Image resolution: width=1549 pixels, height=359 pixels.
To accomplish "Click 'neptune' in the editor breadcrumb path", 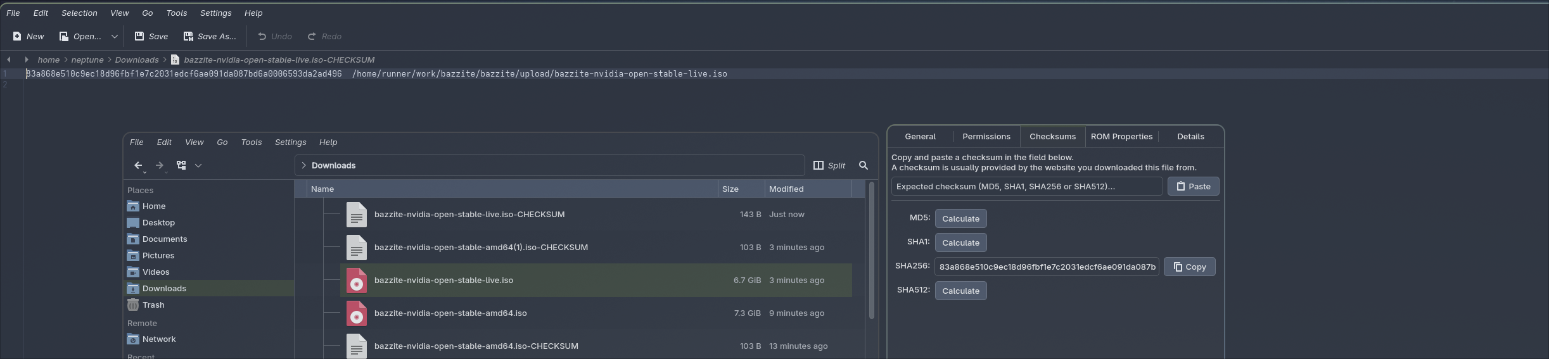I will [87, 60].
